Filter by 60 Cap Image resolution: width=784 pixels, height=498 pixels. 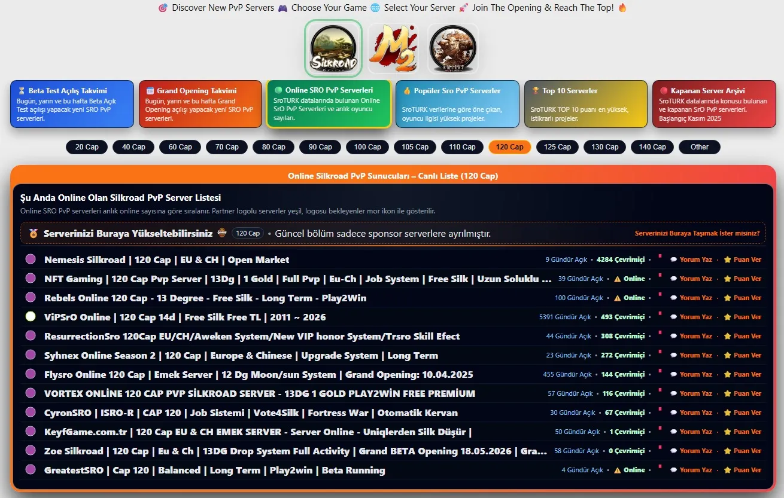tap(180, 147)
